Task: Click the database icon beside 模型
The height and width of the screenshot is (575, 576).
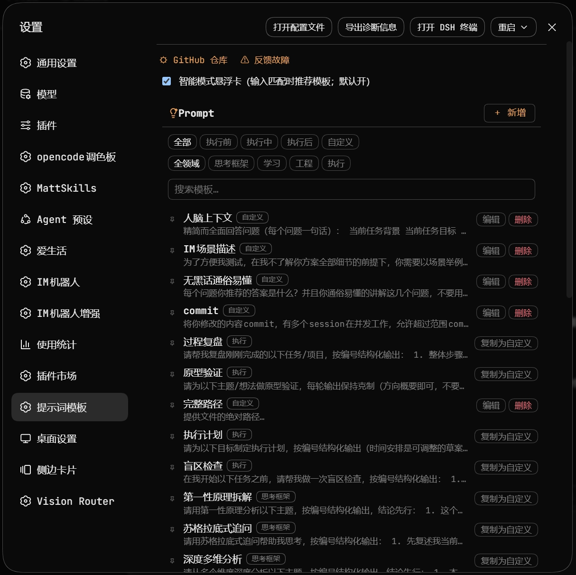Action: pos(26,94)
